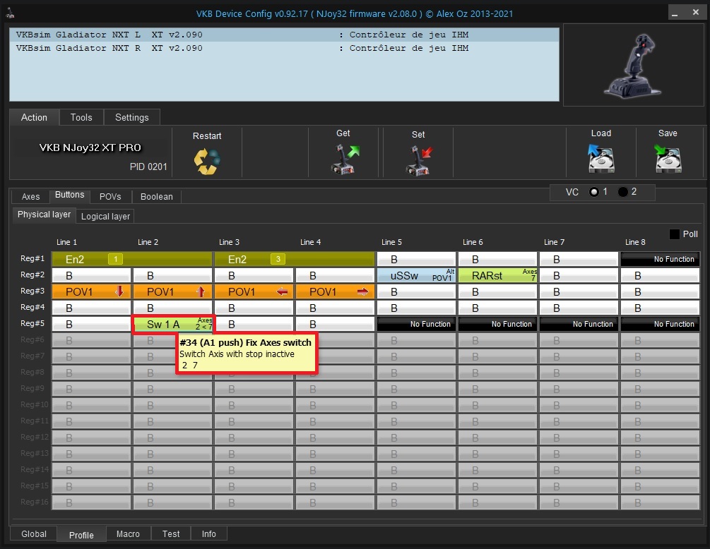710x549 pixels.
Task: Click No Function cell in Reg#5 Line 7
Action: pos(579,324)
